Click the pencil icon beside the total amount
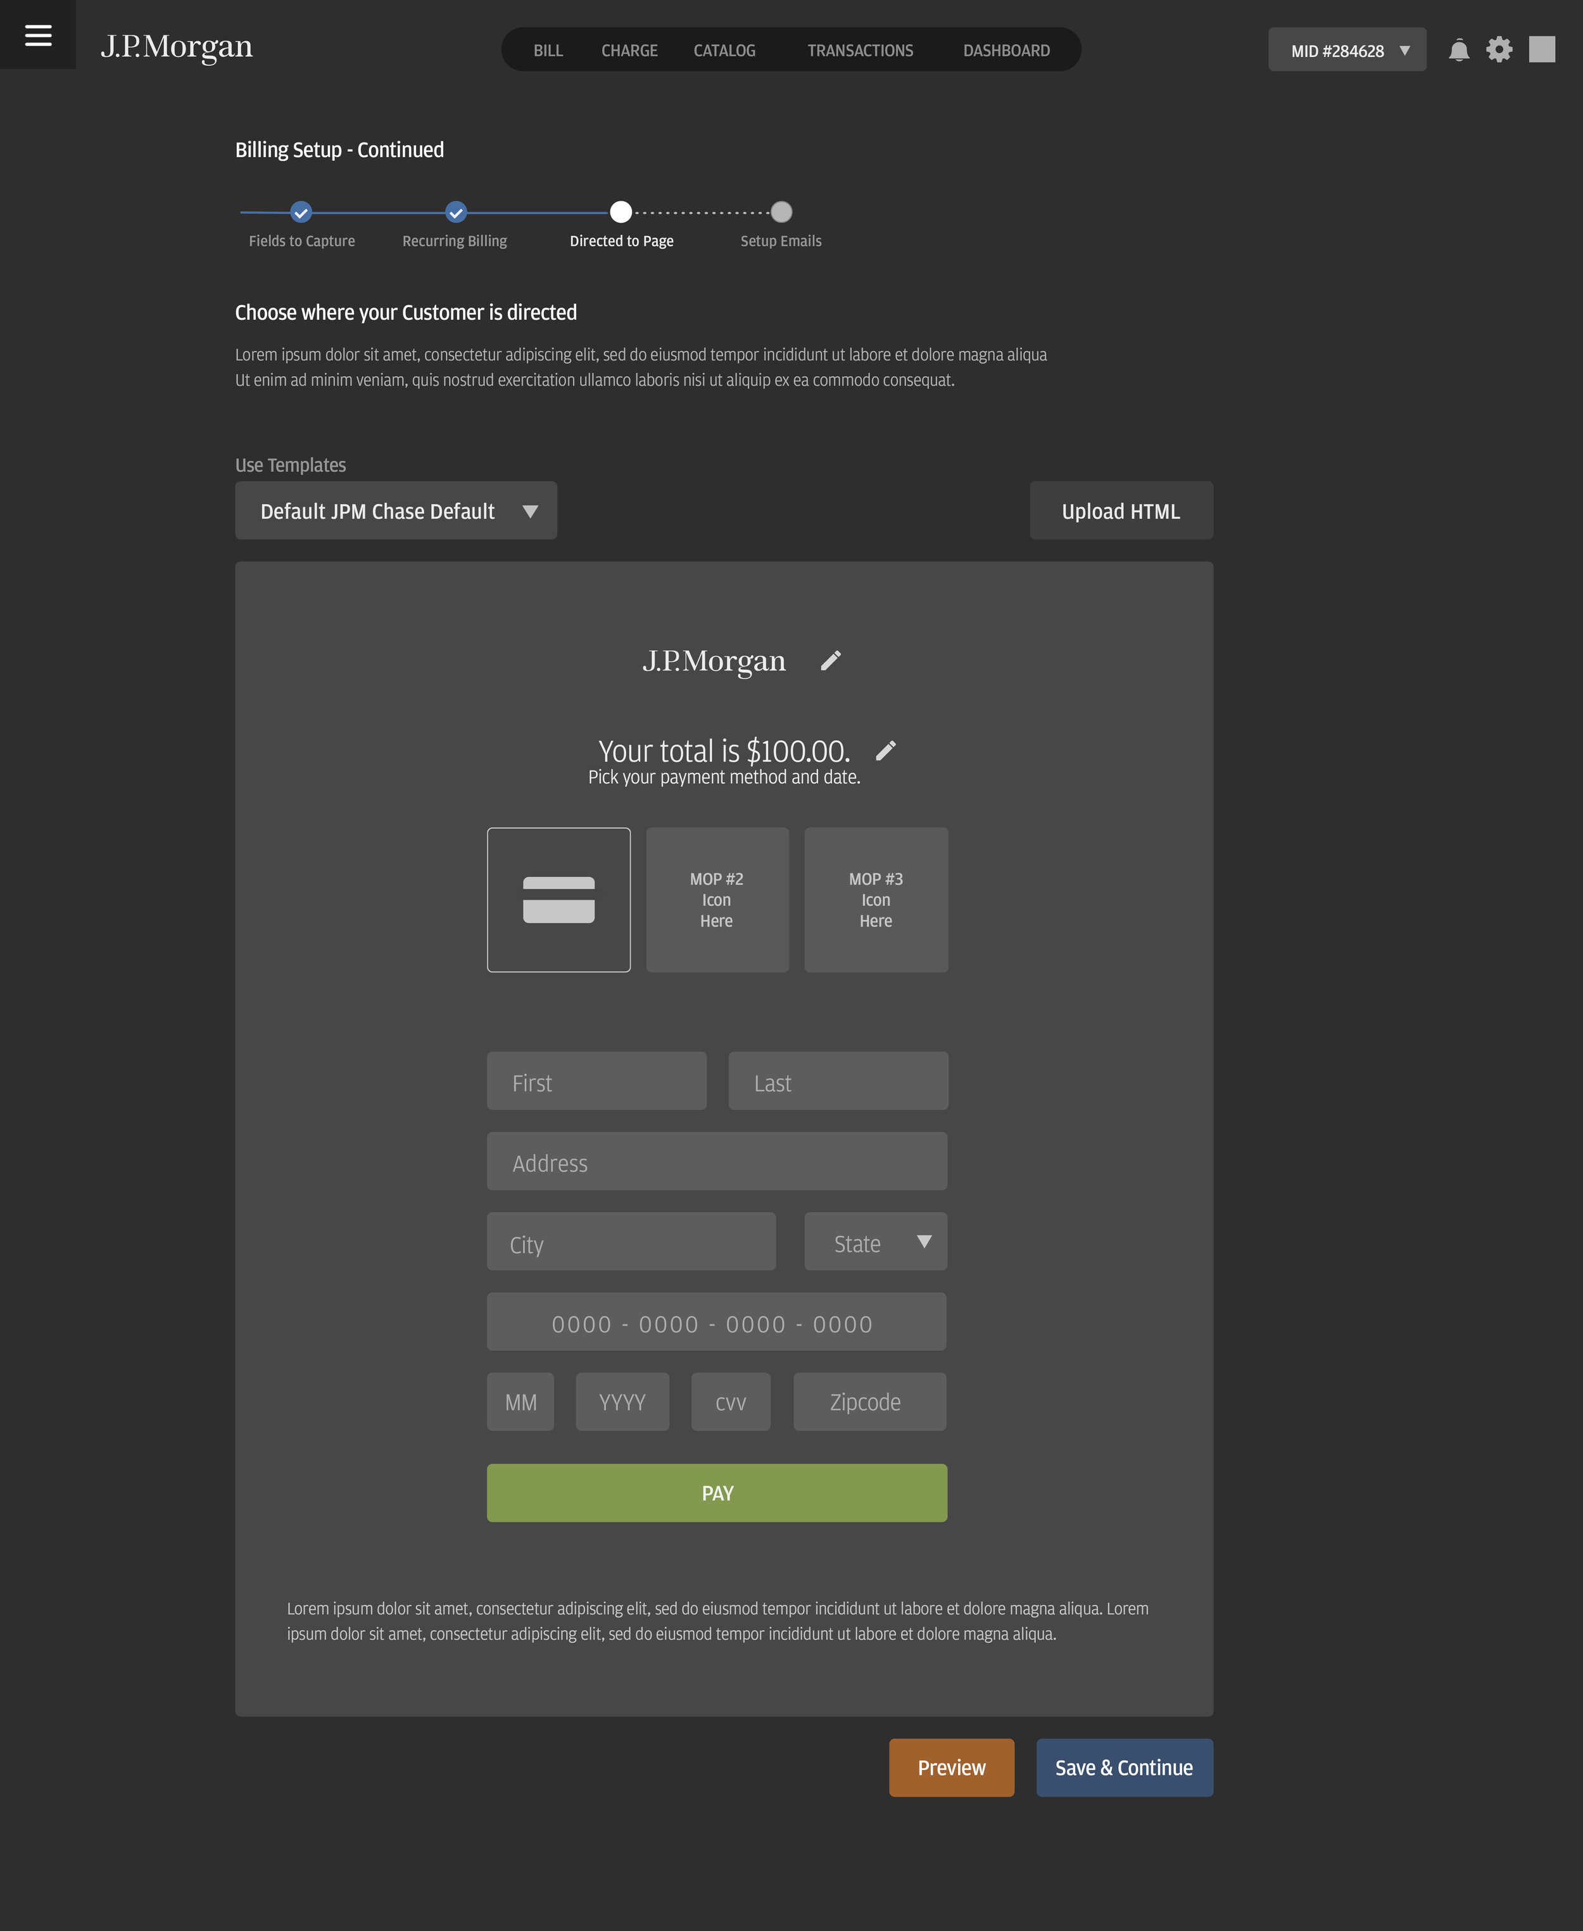Viewport: 1583px width, 1931px height. (x=886, y=750)
